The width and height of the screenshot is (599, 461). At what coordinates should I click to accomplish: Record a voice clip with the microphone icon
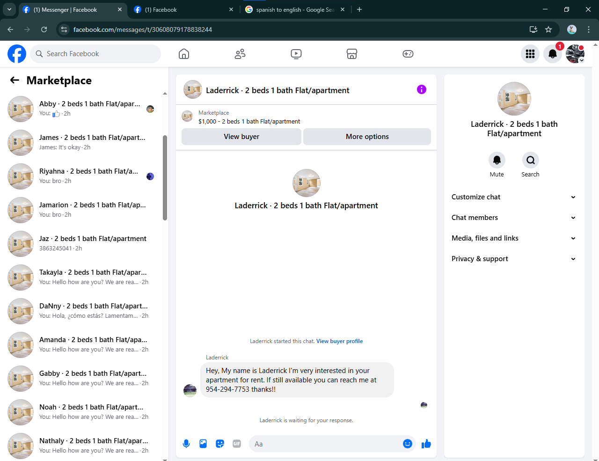tap(186, 444)
